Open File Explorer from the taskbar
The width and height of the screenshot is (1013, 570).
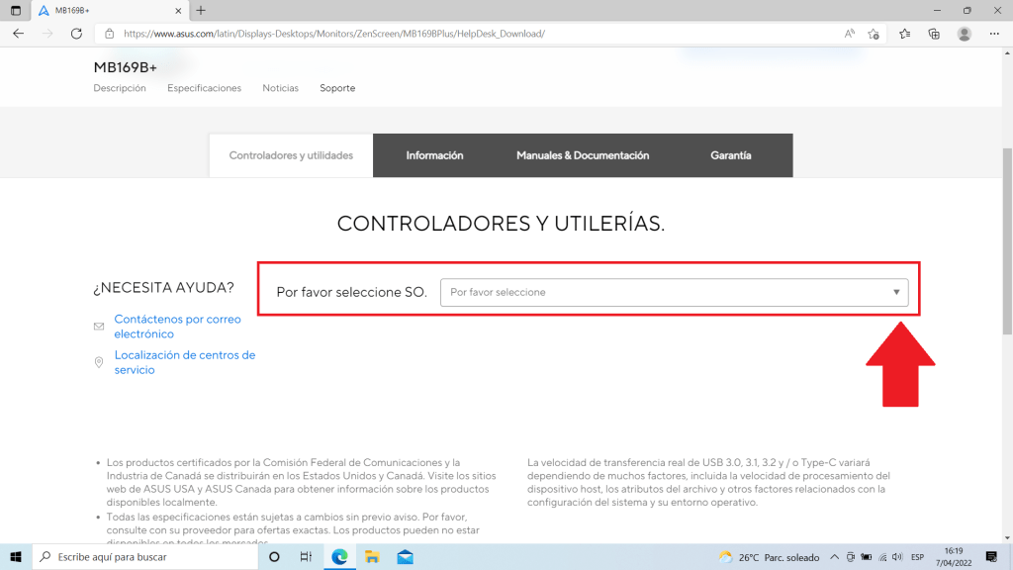(372, 557)
